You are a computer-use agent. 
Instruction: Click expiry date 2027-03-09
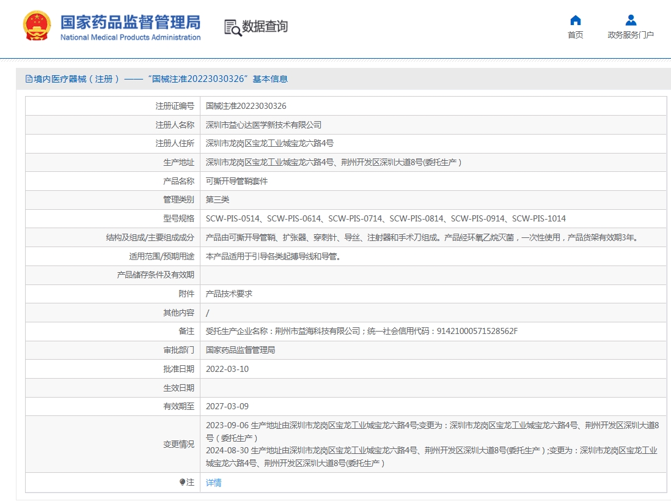point(227,406)
